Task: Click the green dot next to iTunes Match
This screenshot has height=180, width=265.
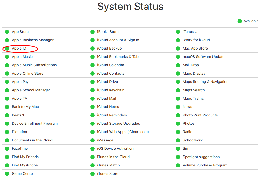Action: (93, 165)
